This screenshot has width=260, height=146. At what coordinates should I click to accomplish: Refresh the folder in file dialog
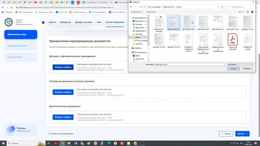223,7
